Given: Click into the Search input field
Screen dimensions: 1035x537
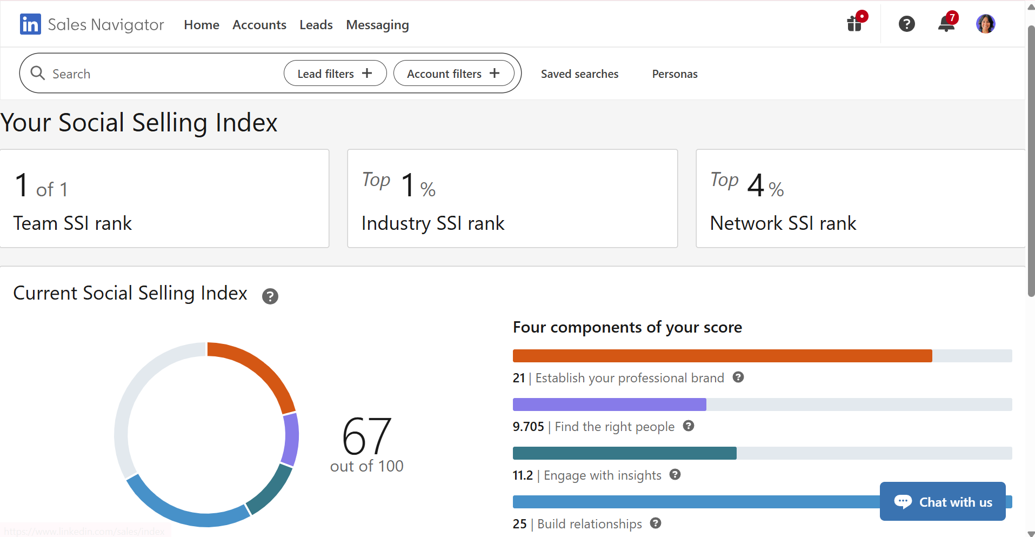Looking at the screenshot, I should point(162,74).
